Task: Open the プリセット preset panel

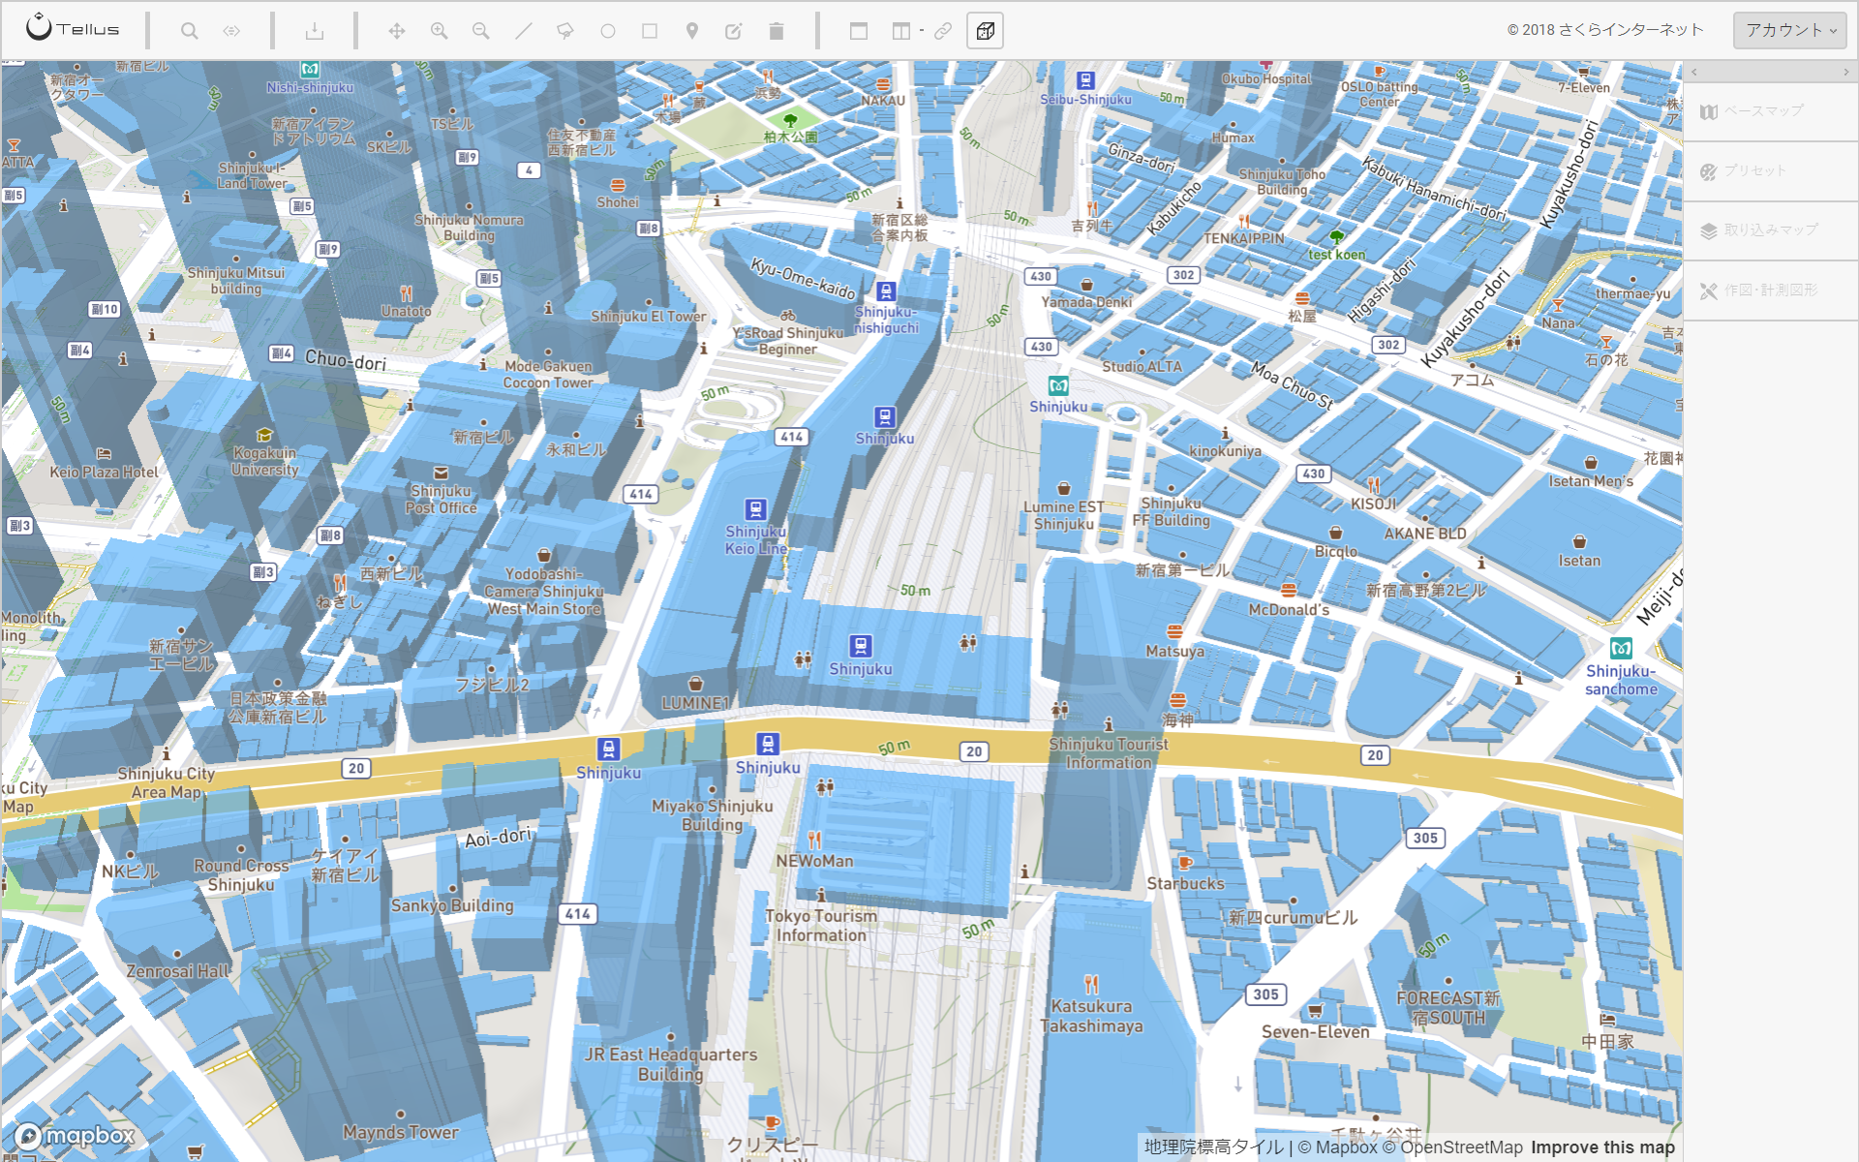Action: click(1771, 171)
